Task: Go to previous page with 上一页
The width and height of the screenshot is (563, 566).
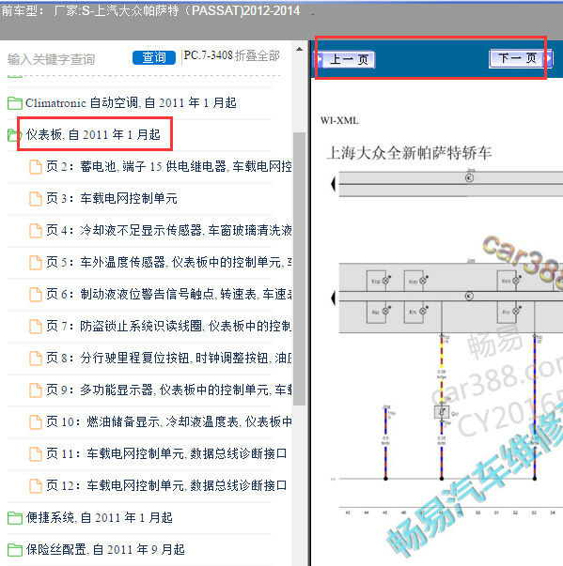Action: point(344,59)
